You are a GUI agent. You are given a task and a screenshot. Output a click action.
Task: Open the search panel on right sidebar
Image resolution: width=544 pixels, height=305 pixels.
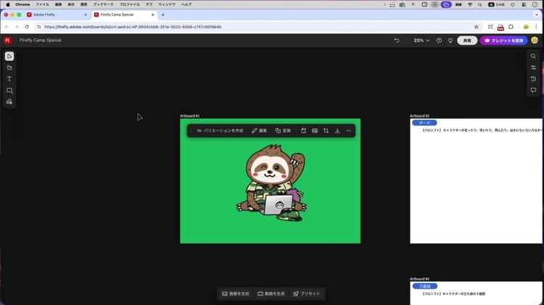click(x=533, y=57)
